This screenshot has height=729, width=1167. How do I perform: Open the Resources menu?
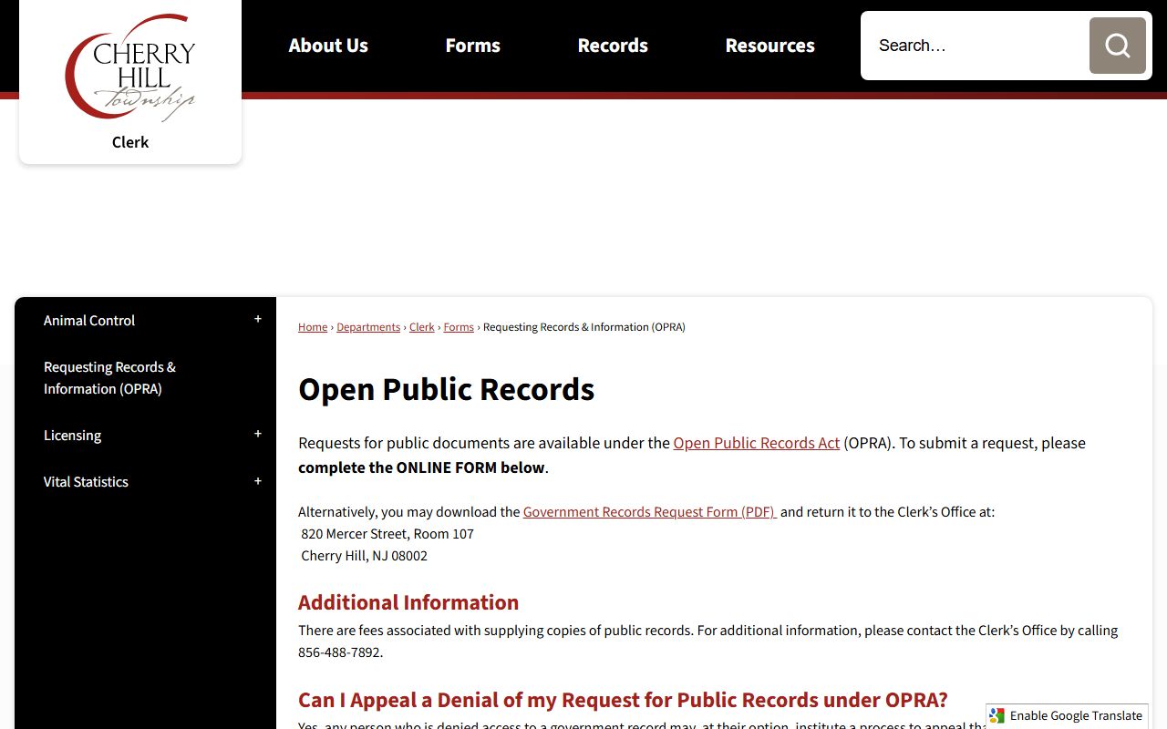(769, 46)
